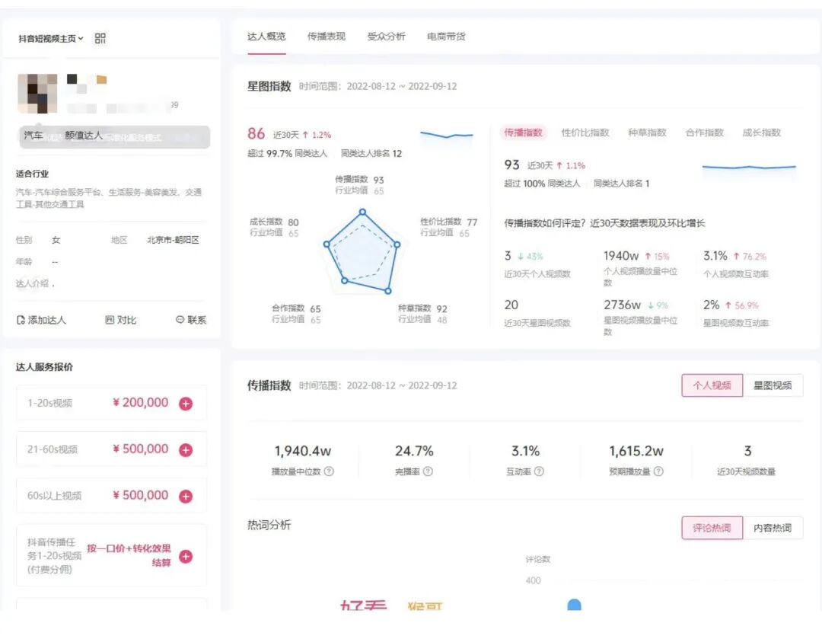The image size is (822, 639).
Task: Show 评论热词 hot words
Action: 712,528
